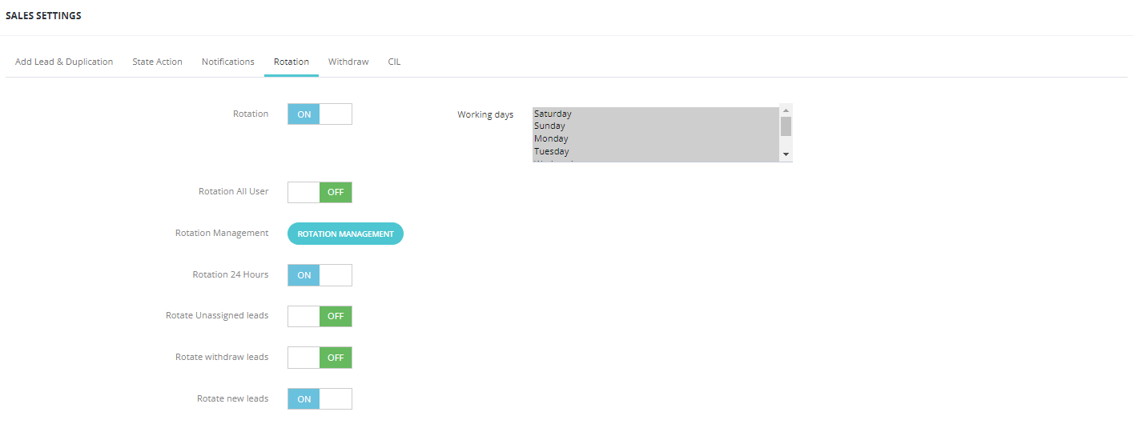The height and width of the screenshot is (432, 1134).
Task: Select the Rotation tab
Action: [292, 62]
